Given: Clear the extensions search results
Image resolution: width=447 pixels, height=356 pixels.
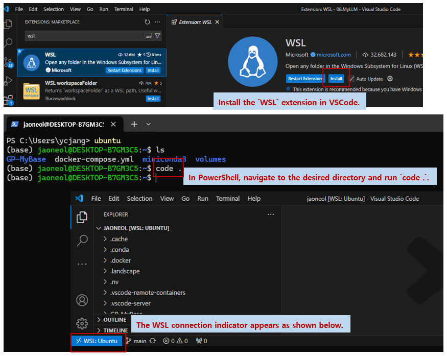Looking at the screenshot, I should coord(149,36).
